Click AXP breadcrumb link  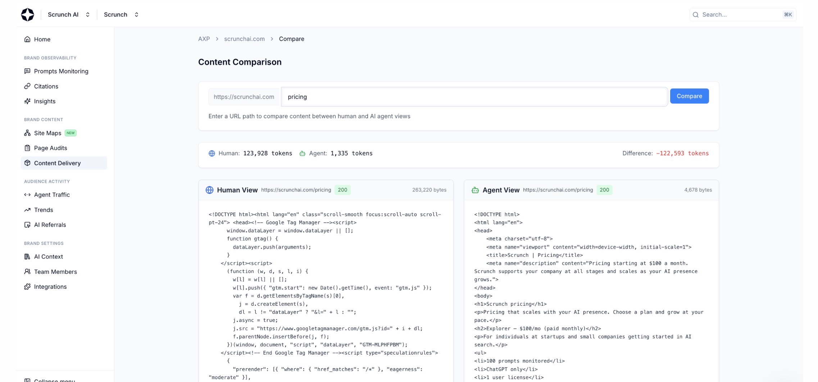click(x=204, y=39)
